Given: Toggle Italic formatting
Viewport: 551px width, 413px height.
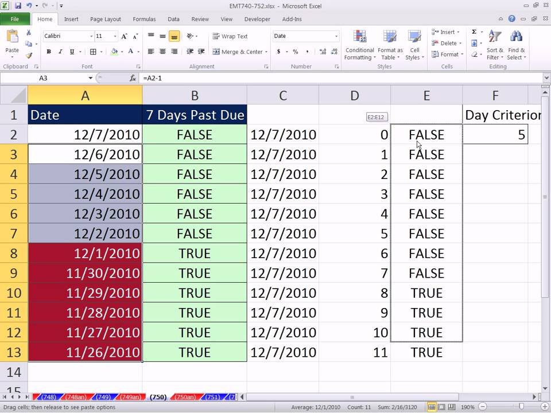Looking at the screenshot, I should (x=60, y=52).
